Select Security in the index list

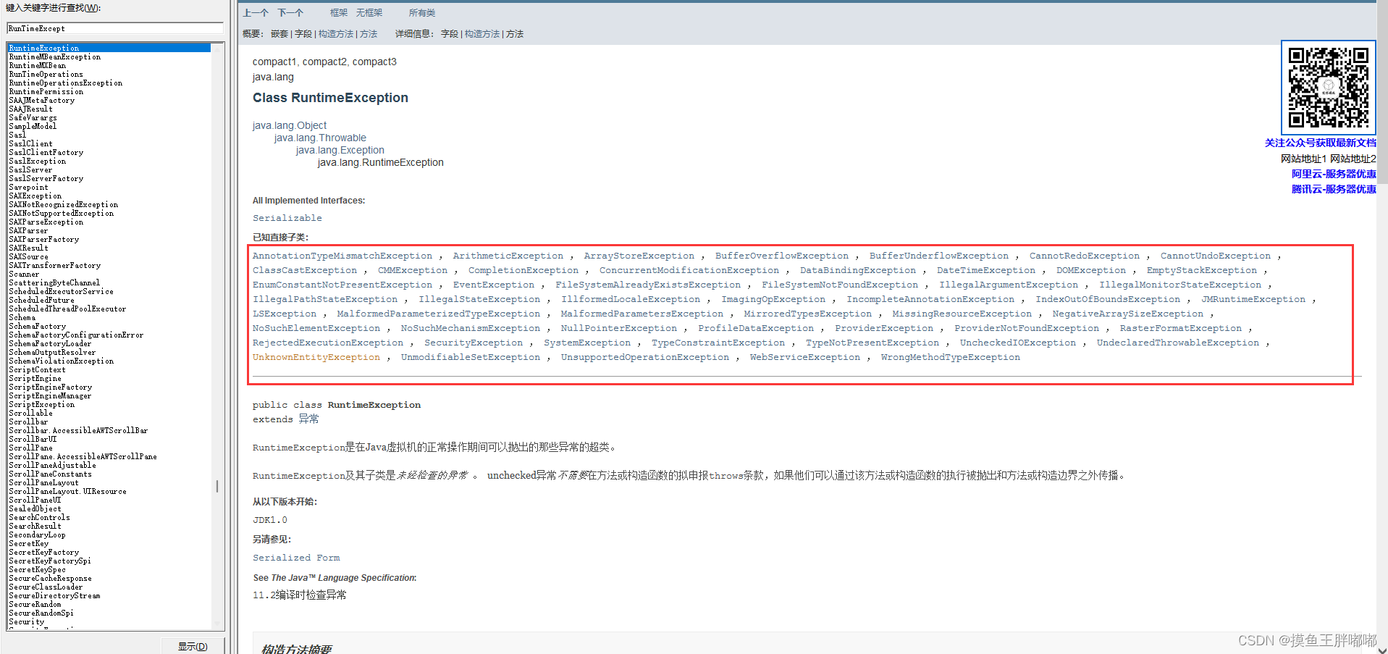pyautogui.click(x=26, y=621)
